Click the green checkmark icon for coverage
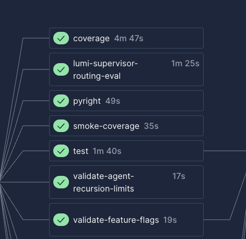 [61, 38]
